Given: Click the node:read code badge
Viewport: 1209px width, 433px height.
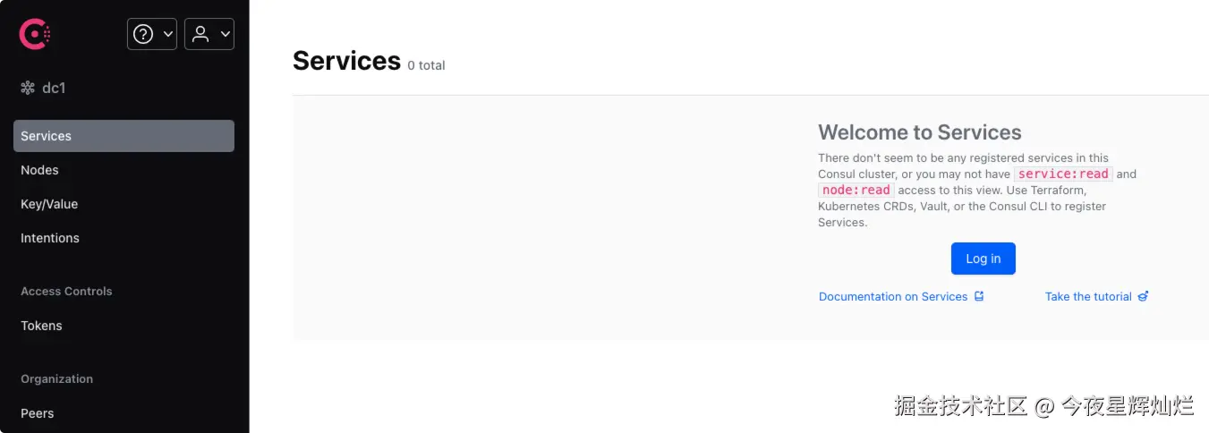Looking at the screenshot, I should point(856,190).
